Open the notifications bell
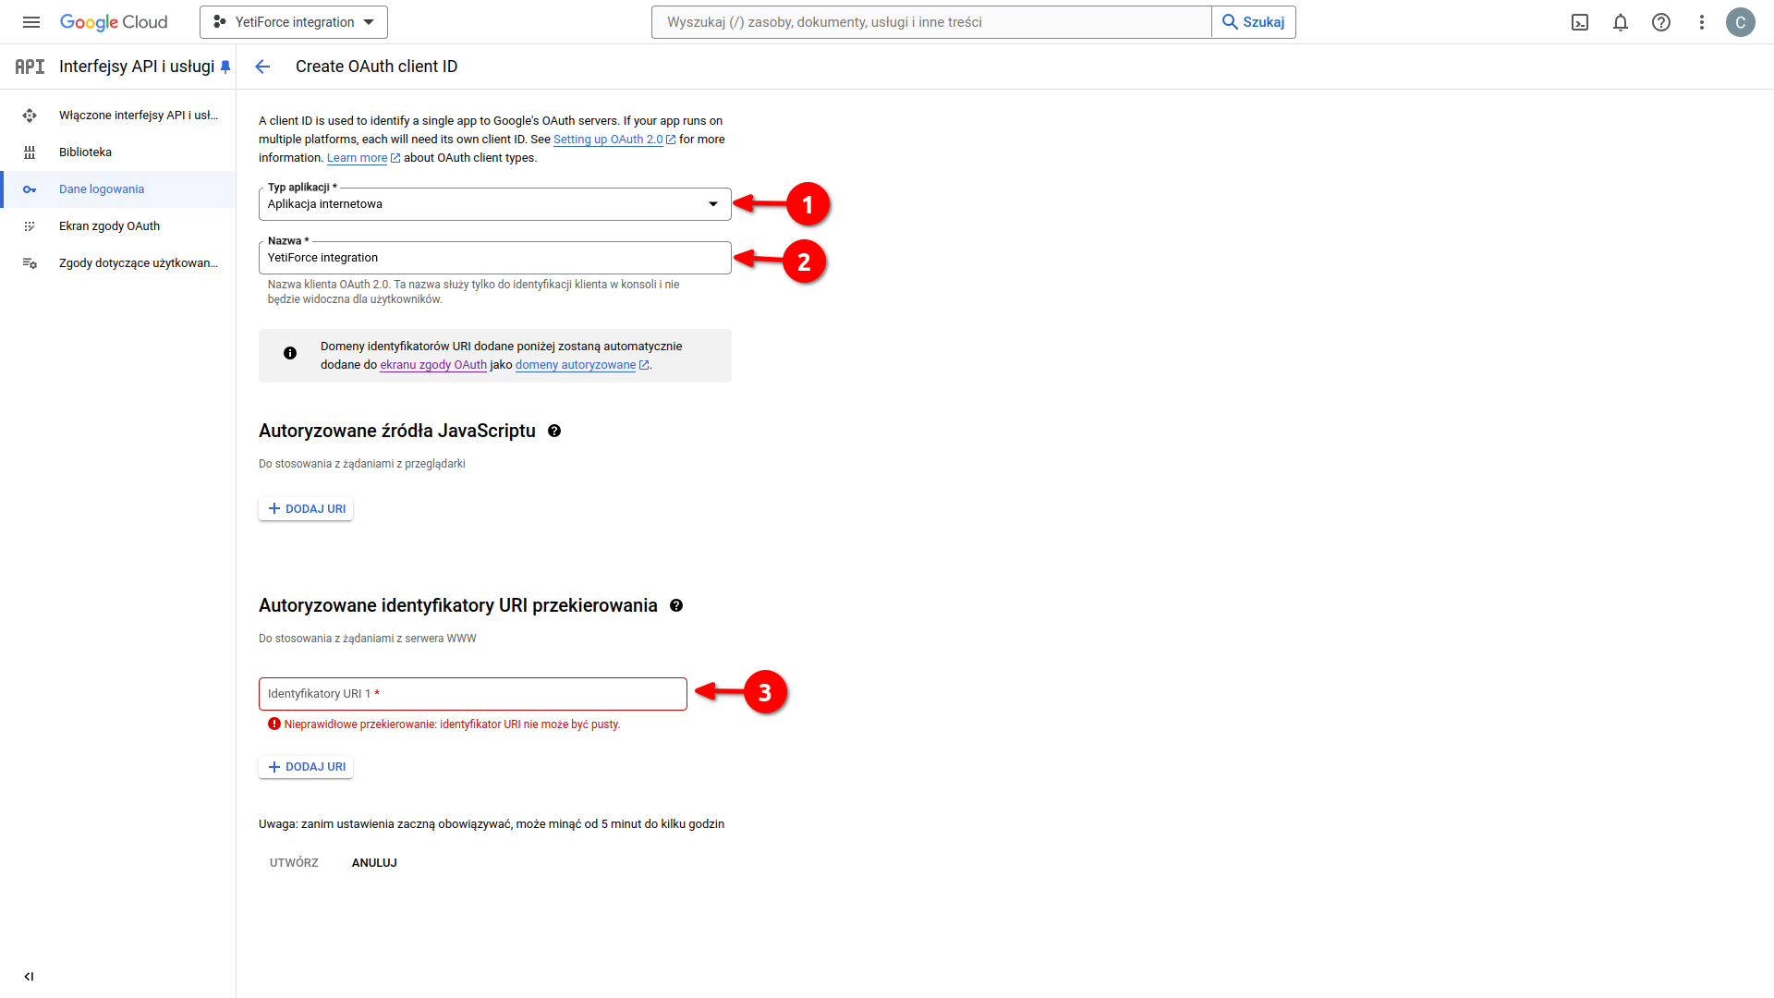This screenshot has width=1774, height=998. point(1621,22)
